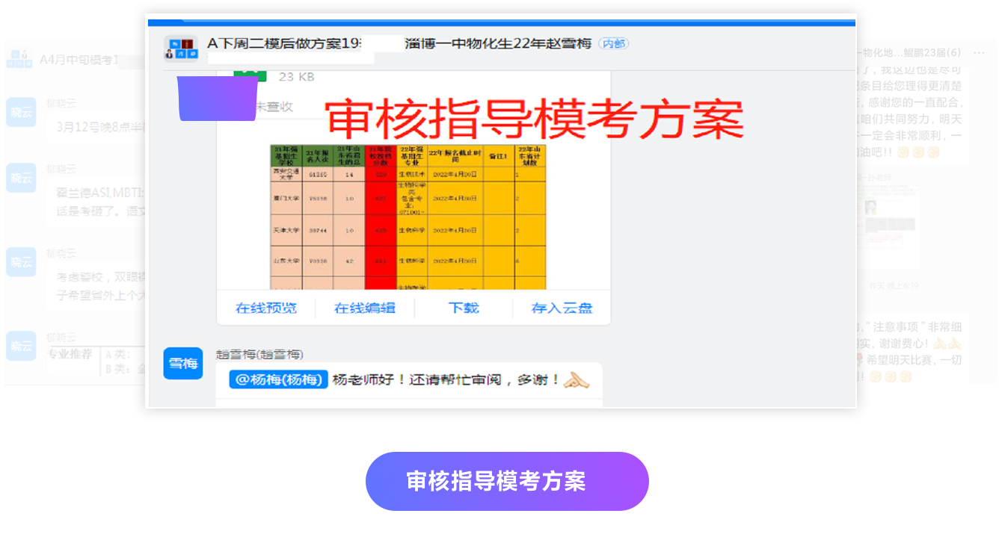Image resolution: width=1002 pixels, height=537 pixels.
Task: Click the group avatar beside the chat title
Action: tap(181, 49)
